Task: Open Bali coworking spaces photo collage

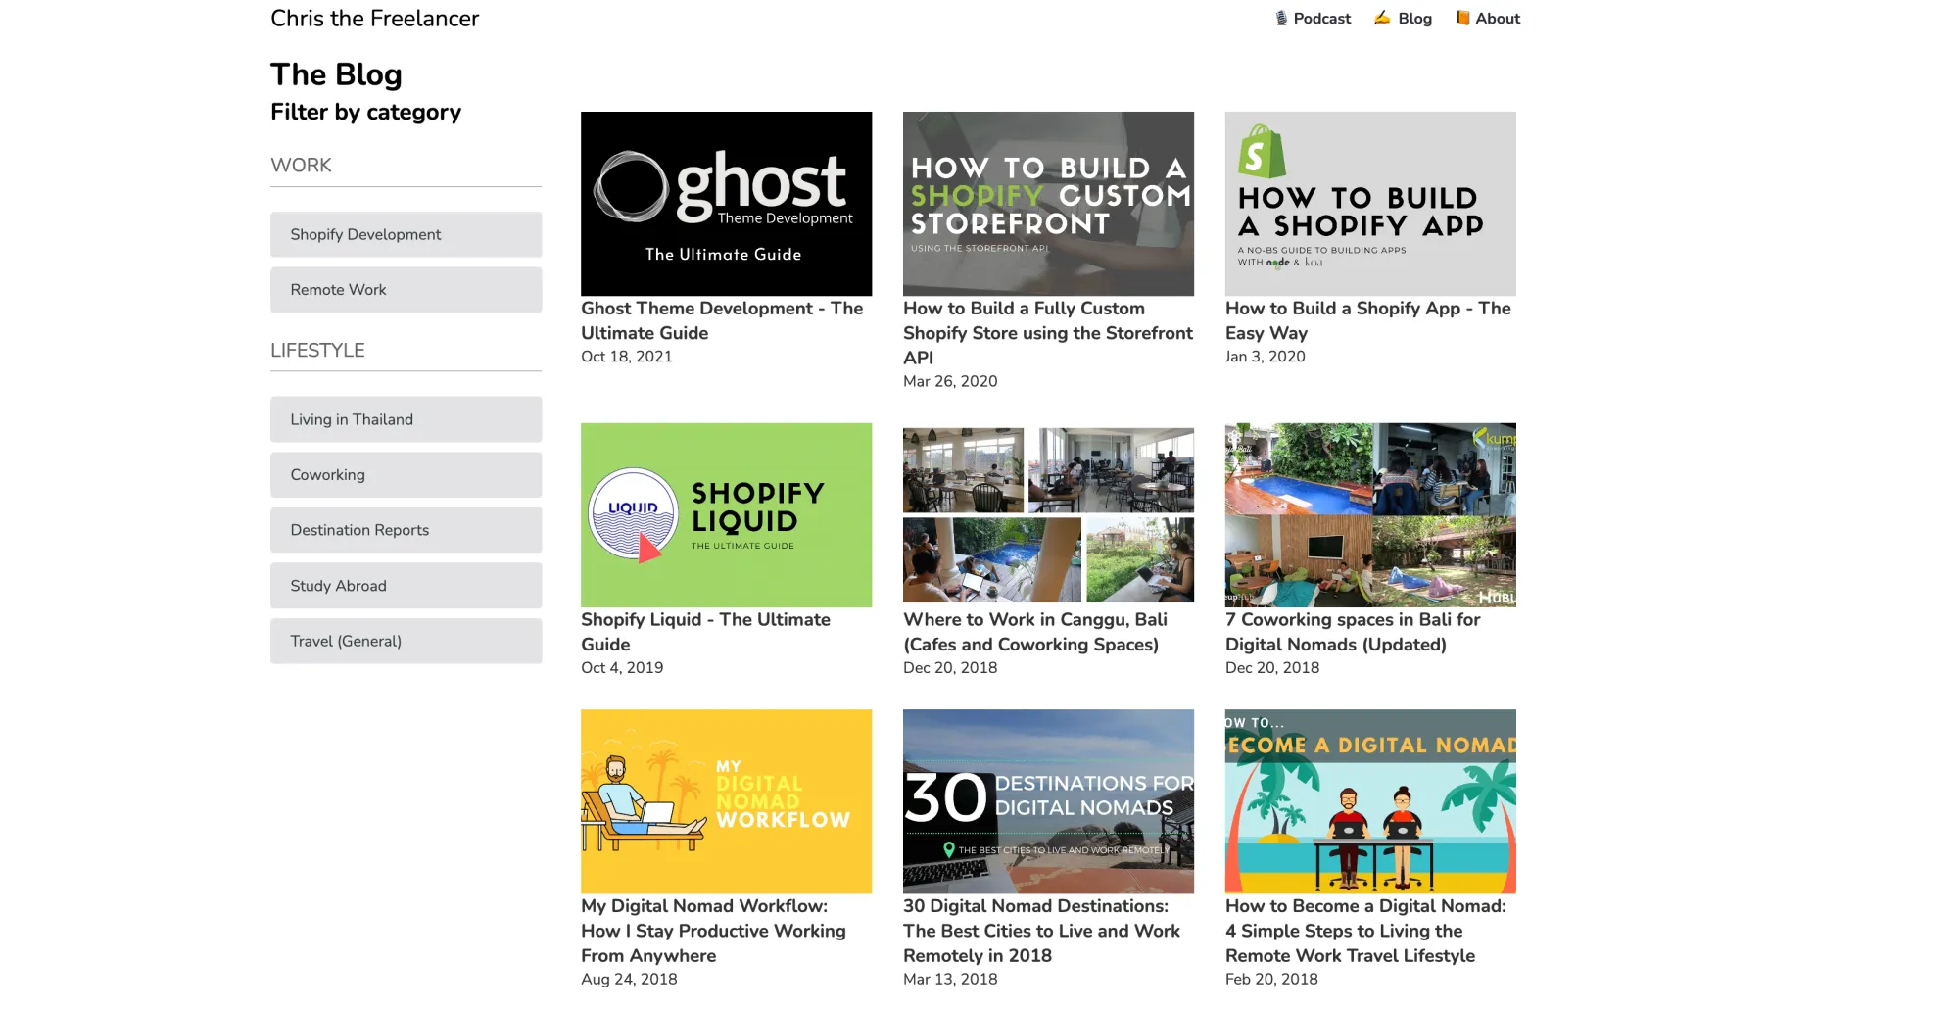Action: click(x=1370, y=515)
